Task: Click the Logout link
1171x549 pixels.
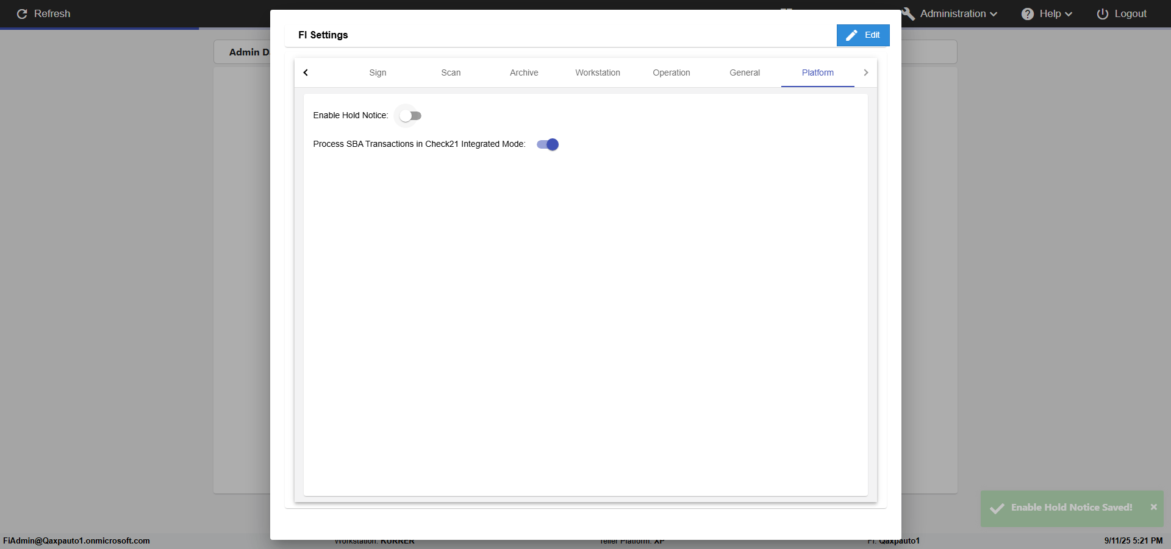Action: pos(1130,13)
